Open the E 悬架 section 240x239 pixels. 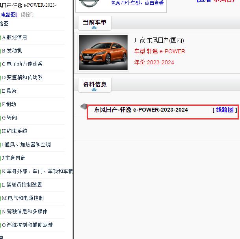pyautogui.click(x=9, y=91)
